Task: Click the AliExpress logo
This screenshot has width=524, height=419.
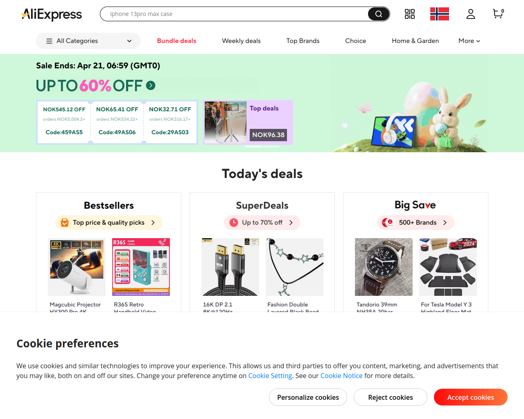Action: (x=52, y=14)
